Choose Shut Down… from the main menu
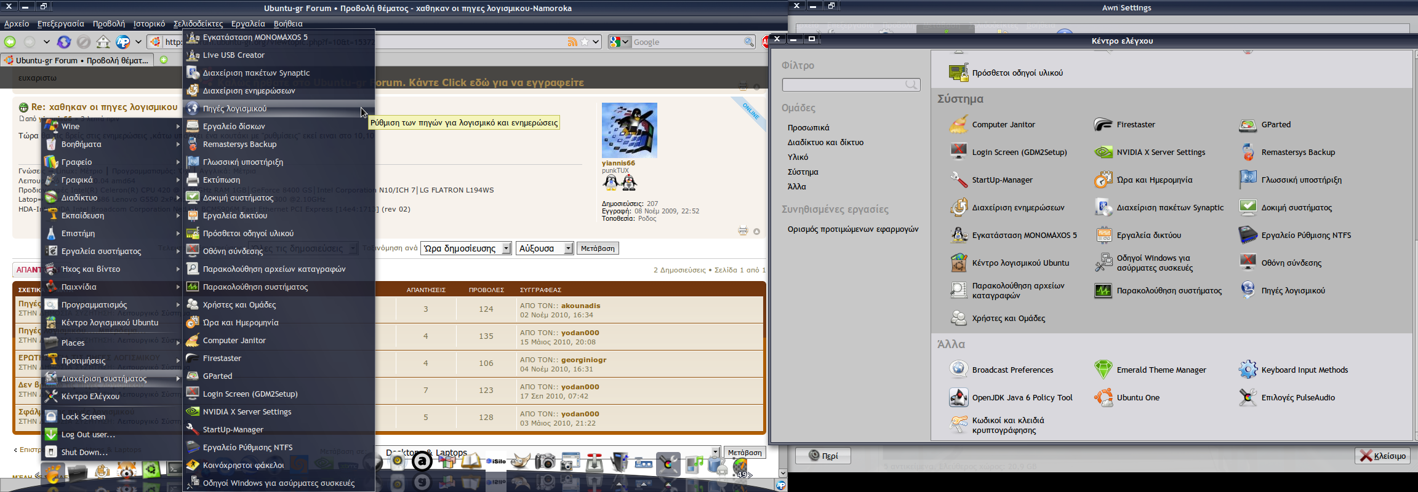Viewport: 1418px width, 492px height. [x=112, y=452]
